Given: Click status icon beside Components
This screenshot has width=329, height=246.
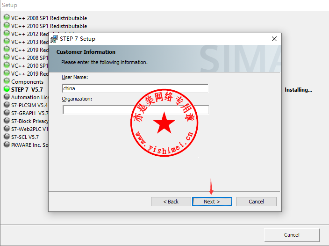Looking at the screenshot, I should coord(7,81).
